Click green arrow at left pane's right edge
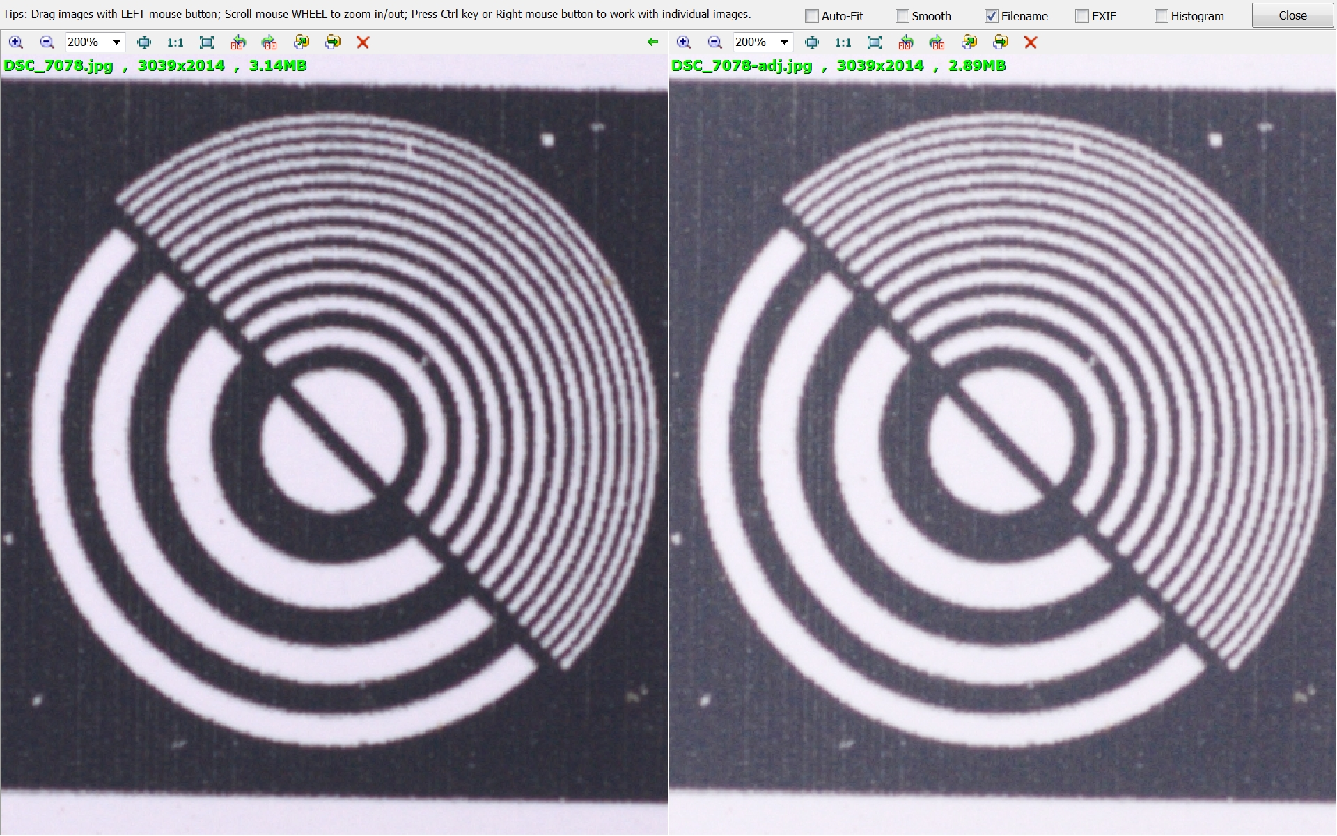Screen dimensions: 1337x836 (x=652, y=42)
